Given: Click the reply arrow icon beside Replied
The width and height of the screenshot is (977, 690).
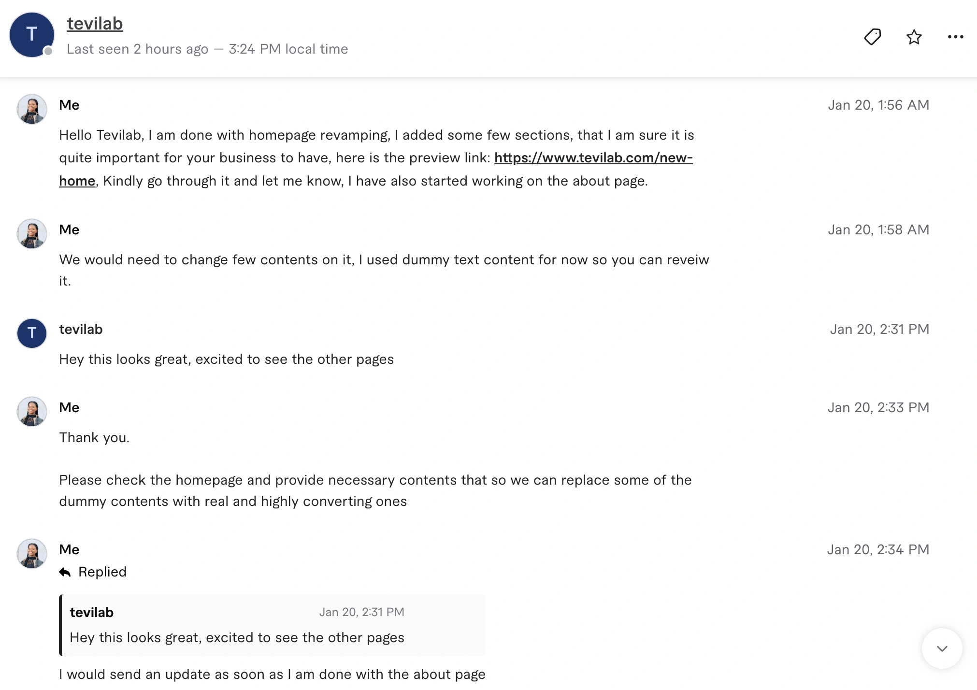Looking at the screenshot, I should pos(65,573).
